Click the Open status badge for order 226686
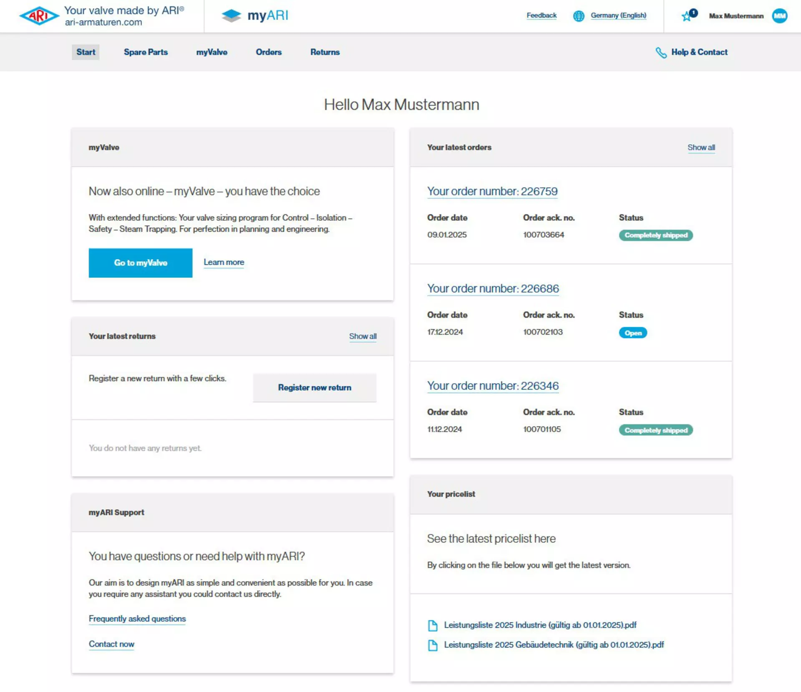The image size is (801, 692). pos(632,333)
